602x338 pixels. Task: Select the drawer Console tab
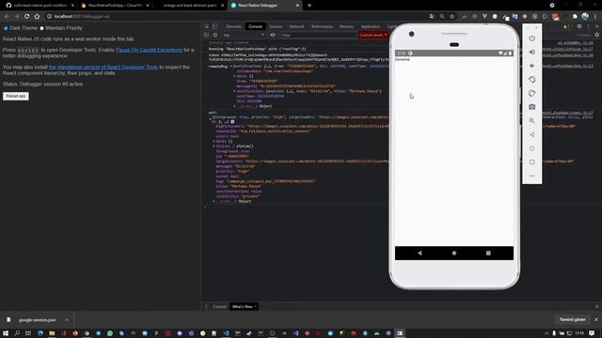(219, 307)
